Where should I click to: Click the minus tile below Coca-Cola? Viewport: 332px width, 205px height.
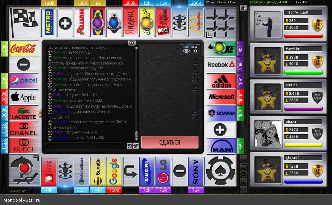24,64
